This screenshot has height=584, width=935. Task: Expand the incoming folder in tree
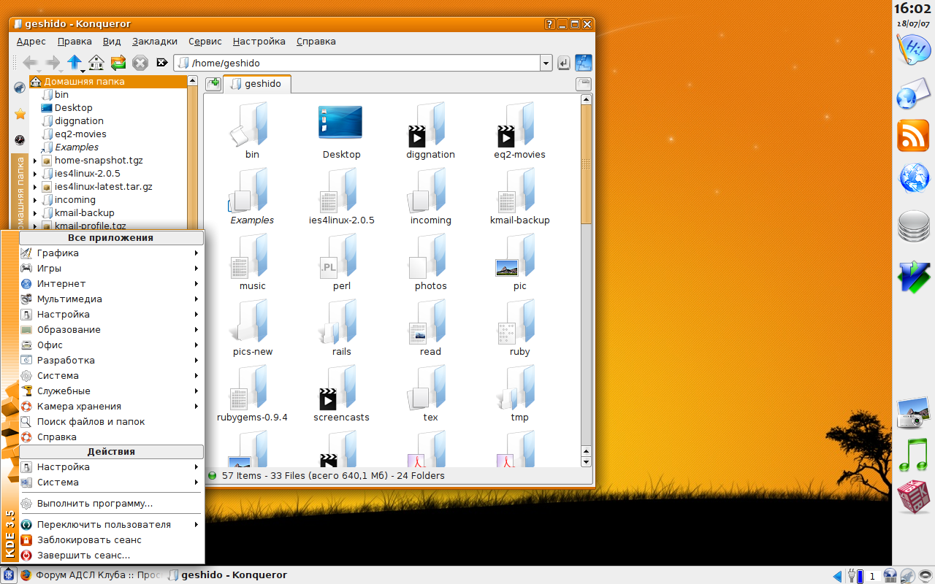(x=35, y=200)
